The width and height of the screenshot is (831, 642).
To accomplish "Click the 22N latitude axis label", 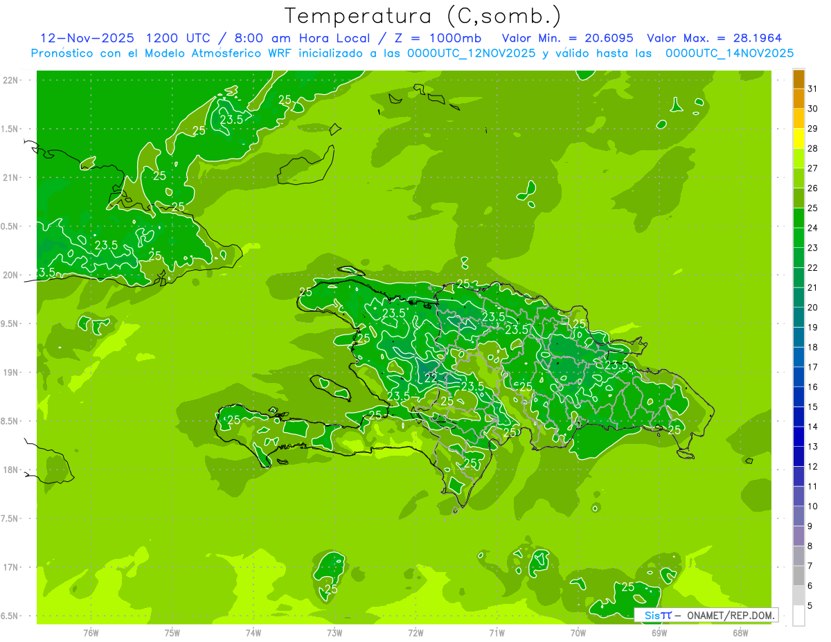I will coord(11,80).
